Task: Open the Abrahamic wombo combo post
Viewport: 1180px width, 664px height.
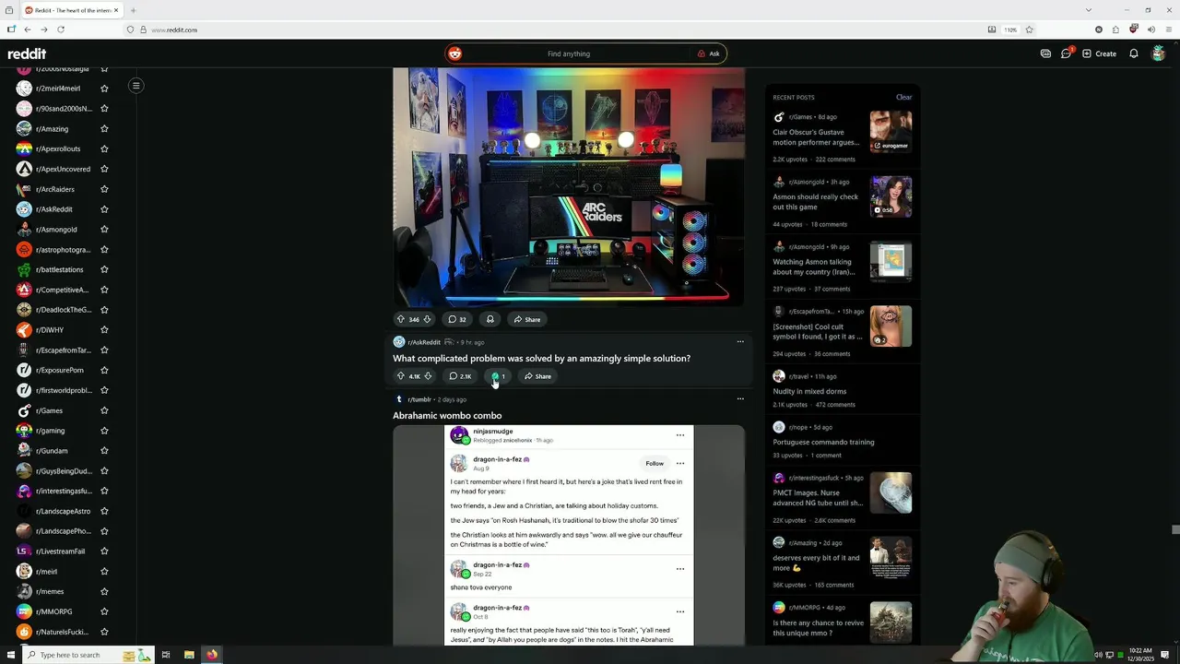Action: [x=447, y=416]
